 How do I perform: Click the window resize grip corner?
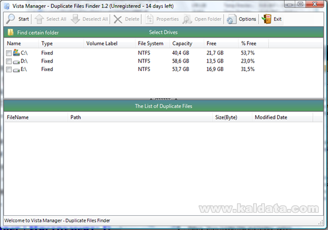pos(321,223)
